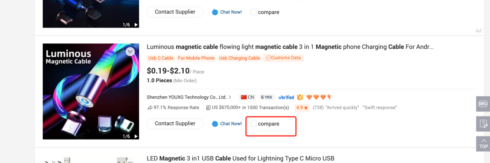The image size is (490, 163).
Task: Click Chat Now! on the Luminous cable listing
Action: click(x=227, y=124)
